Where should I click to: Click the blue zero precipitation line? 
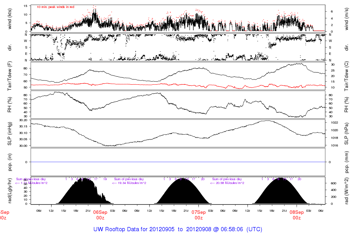(x=178, y=162)
